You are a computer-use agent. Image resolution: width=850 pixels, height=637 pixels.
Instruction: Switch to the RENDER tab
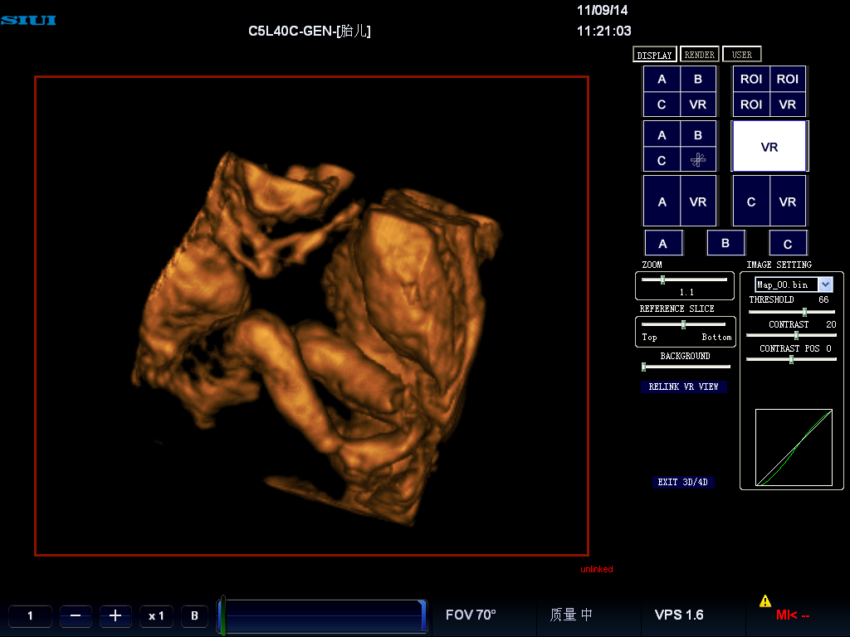(700, 55)
